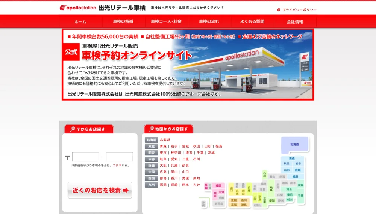This screenshot has height=214, width=376.
Task: Choose 徳島 in the red prefecture list
Action: click(x=163, y=179)
